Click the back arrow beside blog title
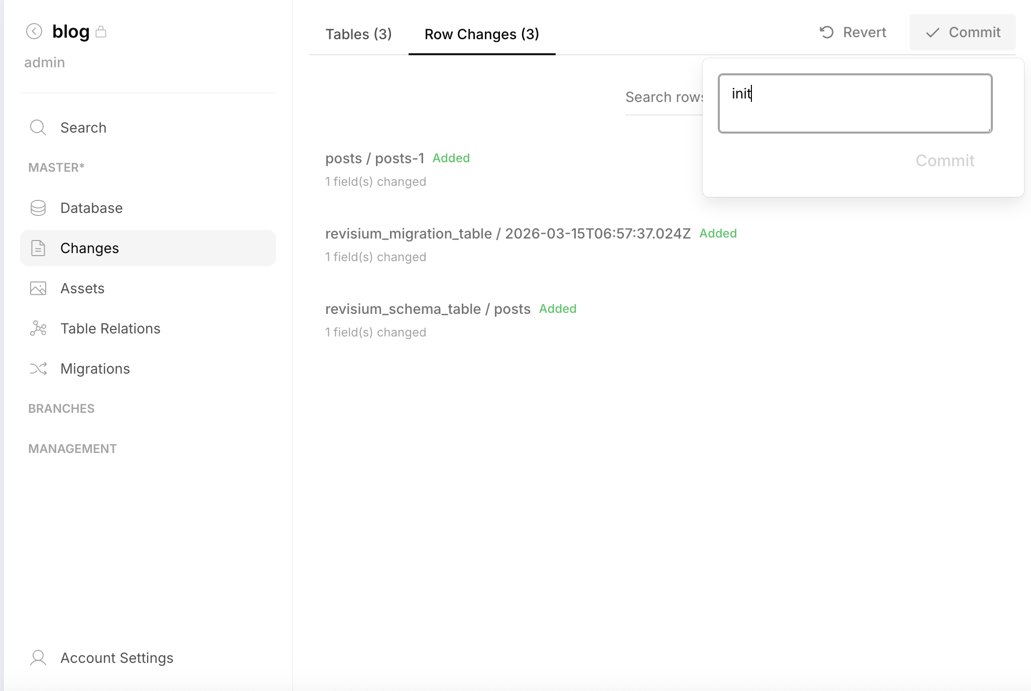The image size is (1031, 691). pyautogui.click(x=34, y=31)
